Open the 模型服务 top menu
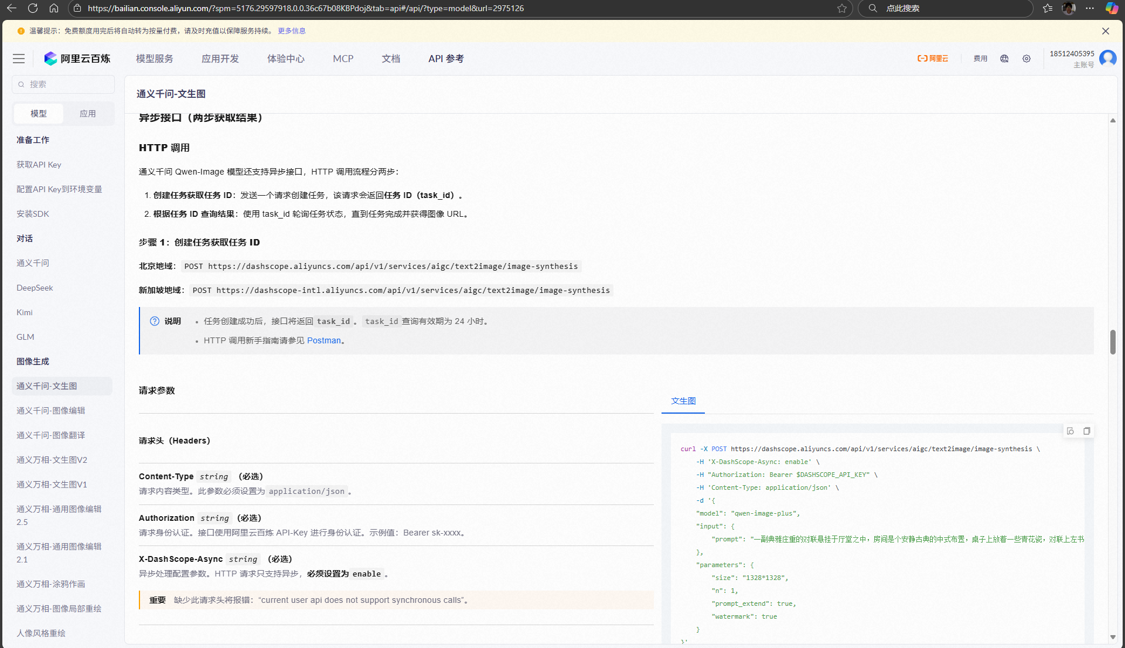This screenshot has height=648, width=1125. 155,59
